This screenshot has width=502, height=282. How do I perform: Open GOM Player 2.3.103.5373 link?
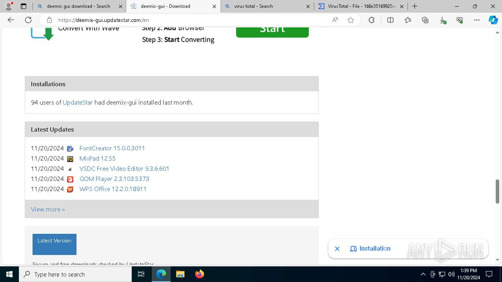114,179
